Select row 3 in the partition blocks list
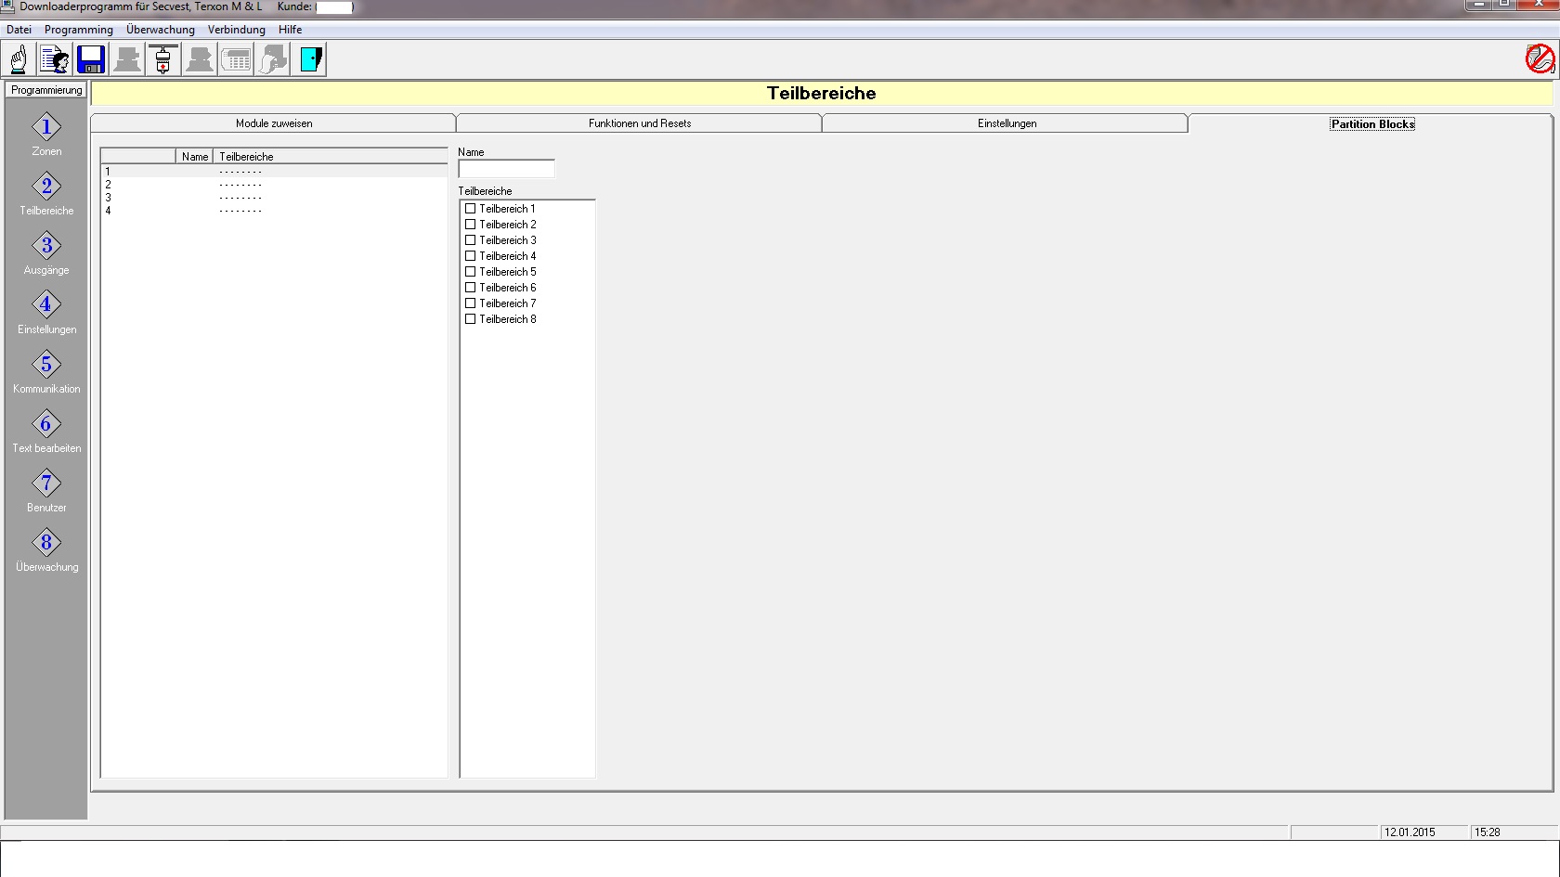Screen dimensions: 1560x877 273,198
